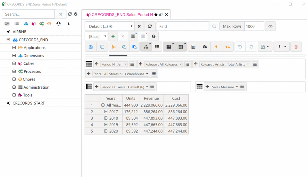Click the Max. Rows button
The width and height of the screenshot is (307, 177).
pyautogui.click(x=232, y=26)
